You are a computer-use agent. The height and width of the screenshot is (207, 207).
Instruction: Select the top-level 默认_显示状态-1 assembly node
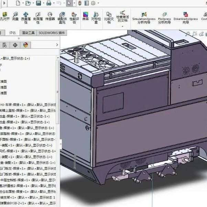coord(15,59)
